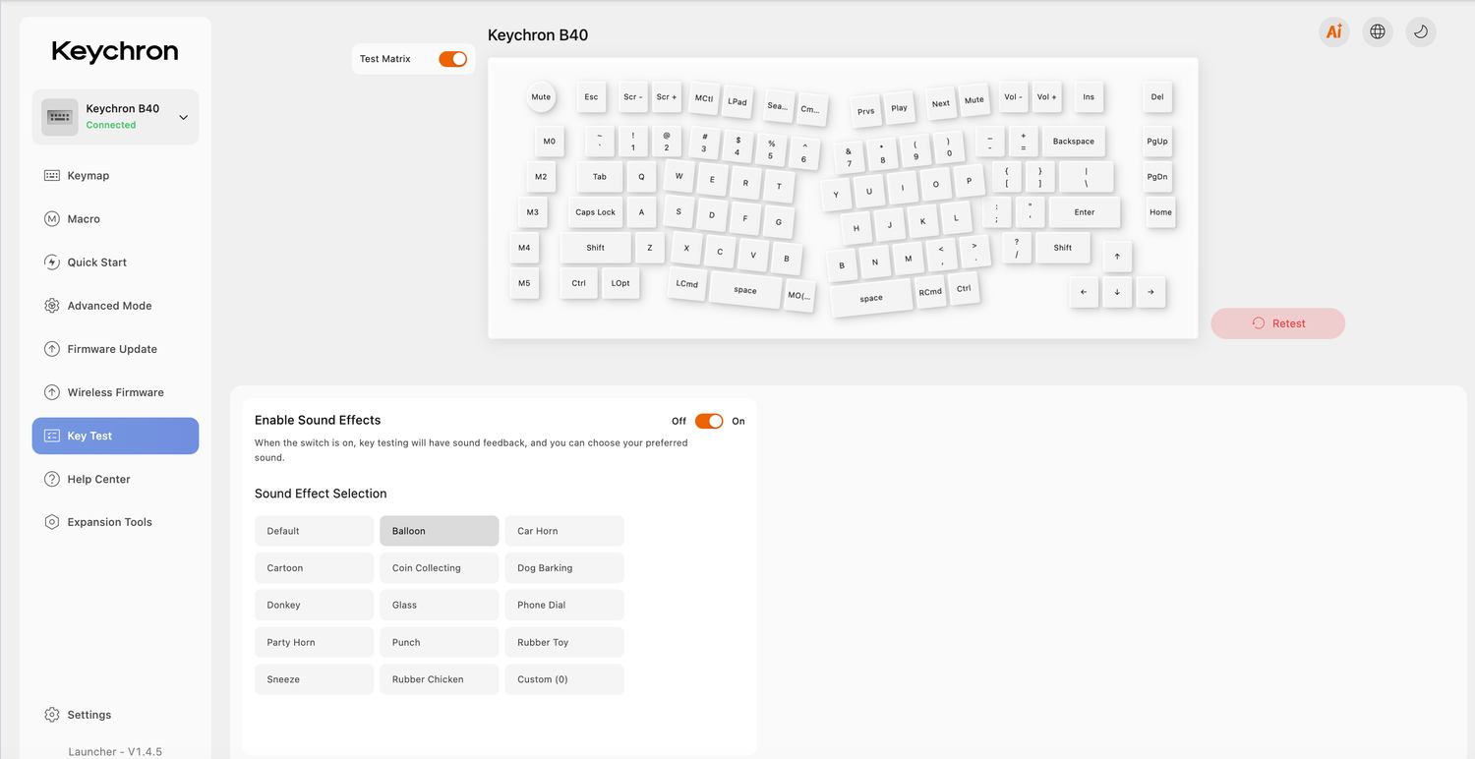Pick the Coin Collecting sound effect
The image size is (1475, 759).
pos(440,568)
